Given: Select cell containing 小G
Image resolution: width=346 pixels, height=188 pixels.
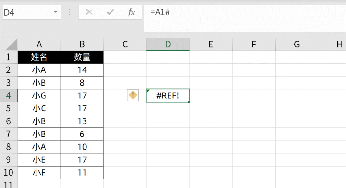Looking at the screenshot, I should [39, 96].
